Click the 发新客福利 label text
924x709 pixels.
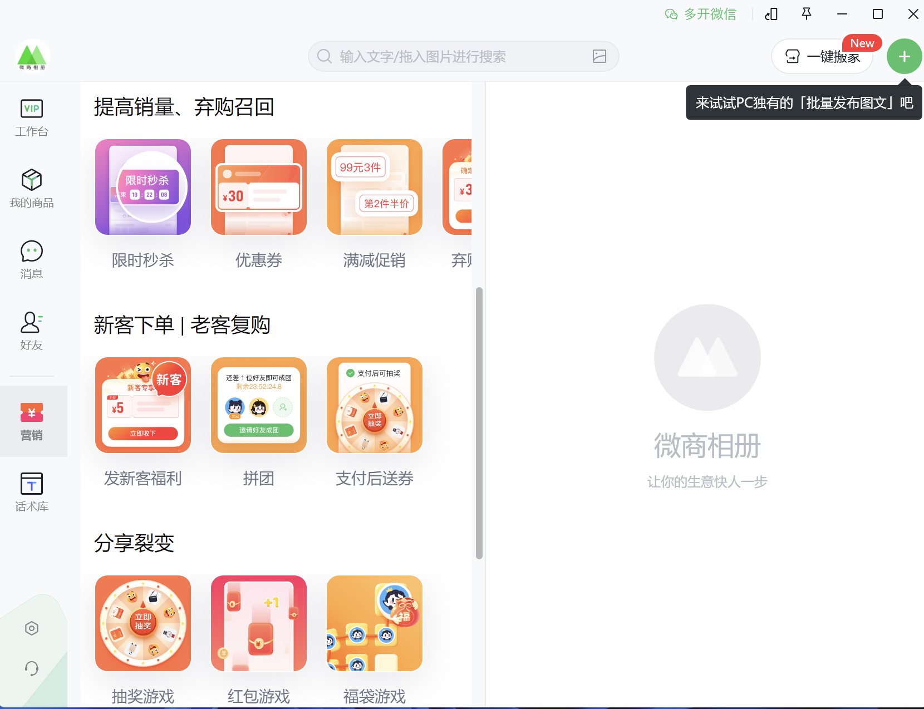click(x=143, y=478)
